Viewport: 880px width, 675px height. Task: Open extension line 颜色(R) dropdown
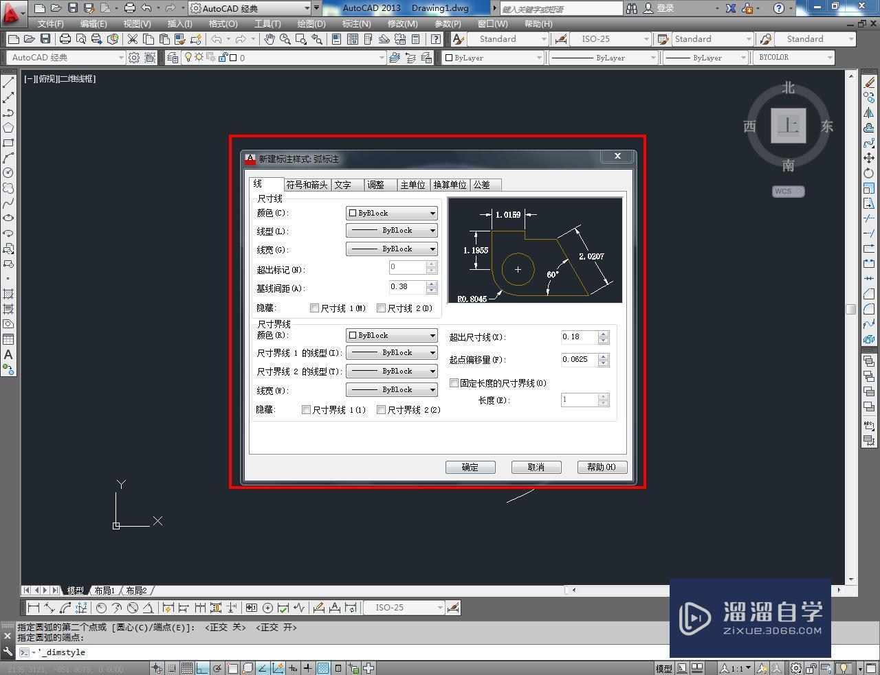[x=392, y=335]
